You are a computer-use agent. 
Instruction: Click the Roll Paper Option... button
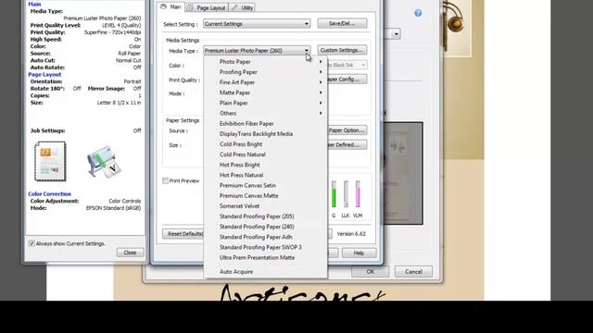click(347, 130)
